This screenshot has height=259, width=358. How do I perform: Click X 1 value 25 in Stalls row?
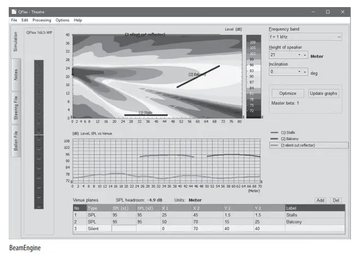177,215
